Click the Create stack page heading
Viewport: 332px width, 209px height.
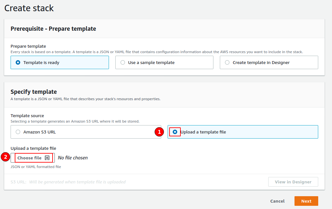tap(29, 8)
